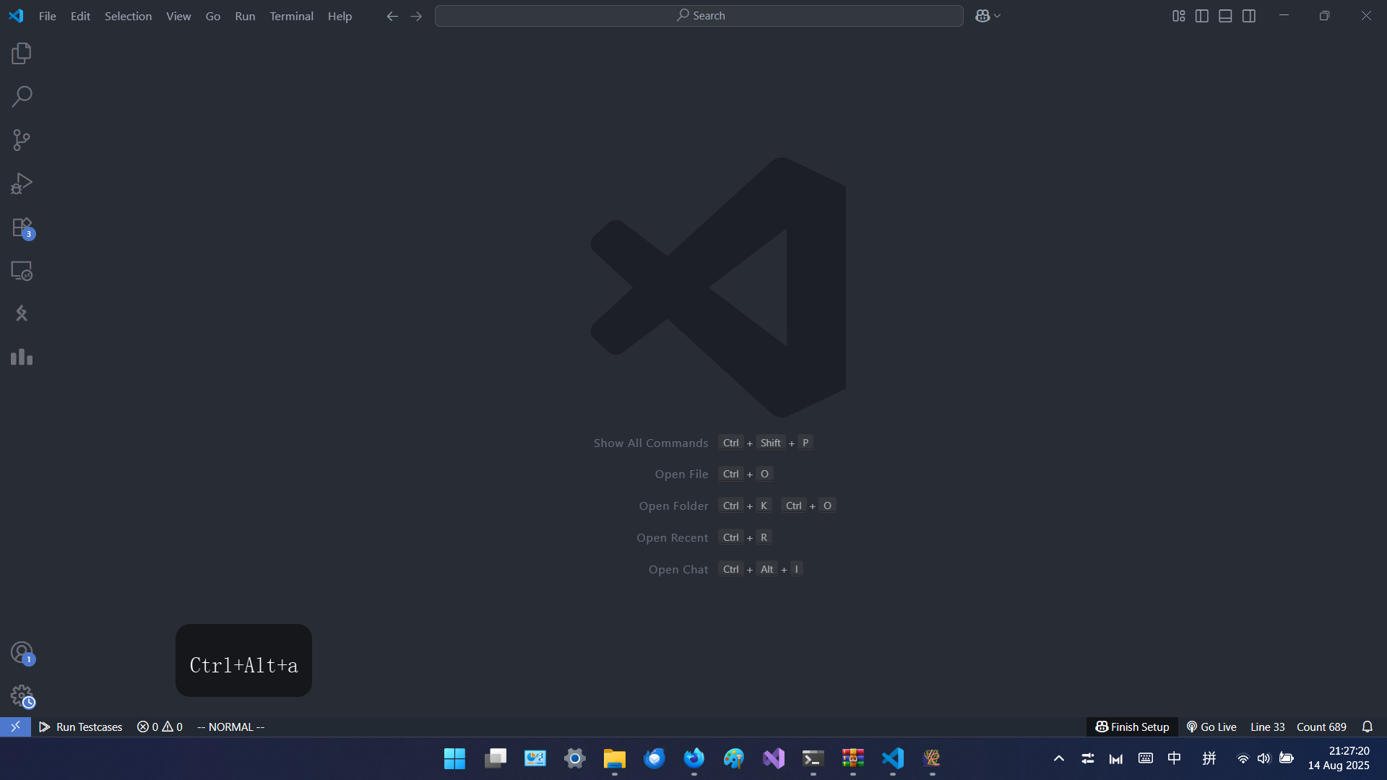Open Remote Explorer view
Viewport: 1387px width, 780px height.
(x=22, y=271)
